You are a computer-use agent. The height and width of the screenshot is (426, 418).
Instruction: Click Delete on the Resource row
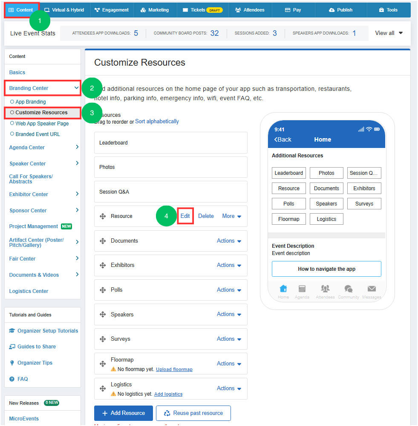pyautogui.click(x=206, y=216)
